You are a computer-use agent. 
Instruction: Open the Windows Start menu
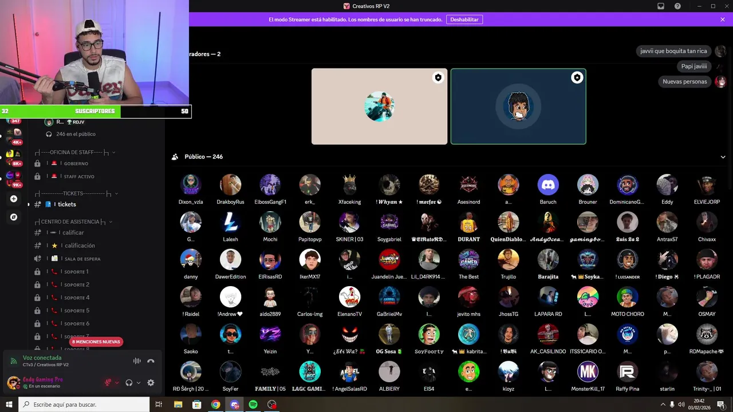click(x=9, y=405)
